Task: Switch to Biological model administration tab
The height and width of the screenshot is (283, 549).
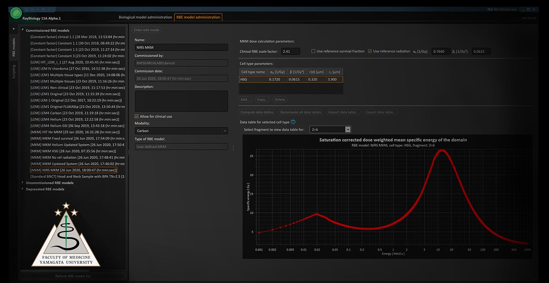Action: point(145,17)
